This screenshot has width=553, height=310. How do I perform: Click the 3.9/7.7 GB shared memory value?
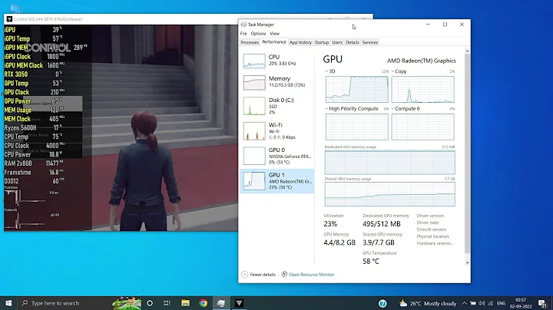[x=379, y=242]
